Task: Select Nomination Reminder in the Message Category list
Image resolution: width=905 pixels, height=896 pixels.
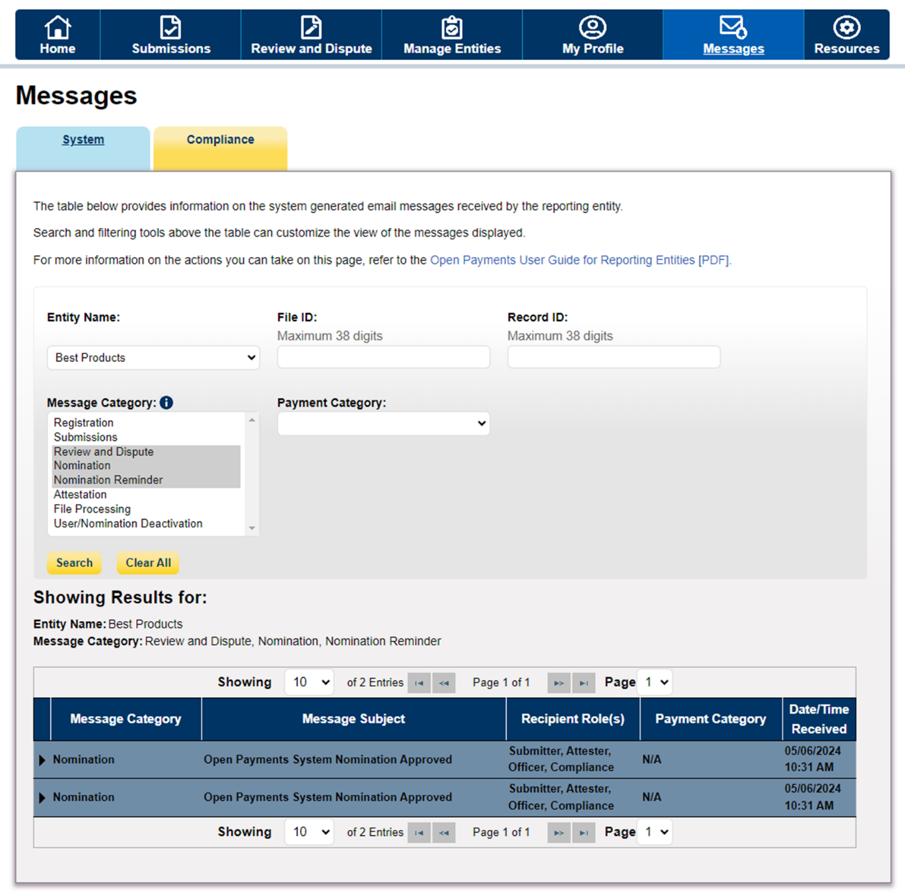Action: click(147, 480)
